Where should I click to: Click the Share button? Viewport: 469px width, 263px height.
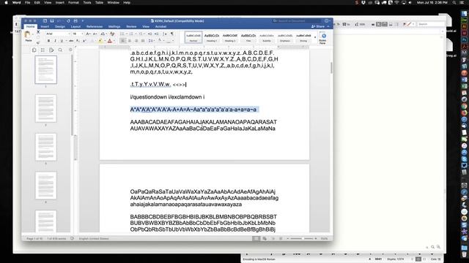point(318,26)
